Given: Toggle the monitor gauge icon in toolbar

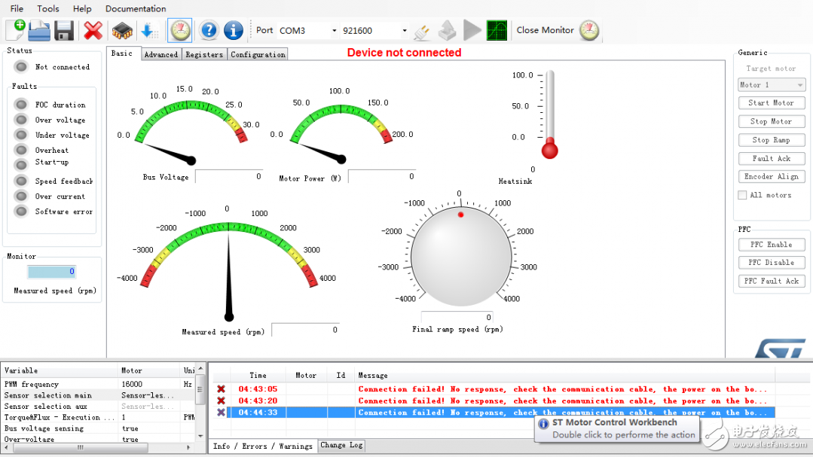Looking at the screenshot, I should click(x=180, y=31).
